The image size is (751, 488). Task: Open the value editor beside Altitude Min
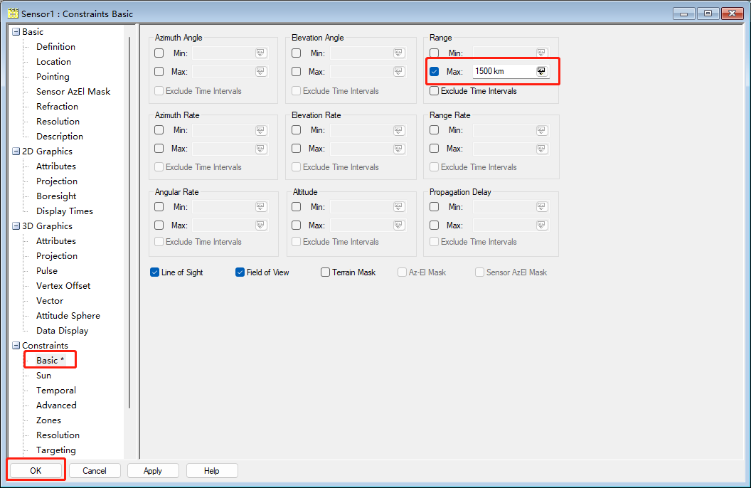tap(398, 206)
